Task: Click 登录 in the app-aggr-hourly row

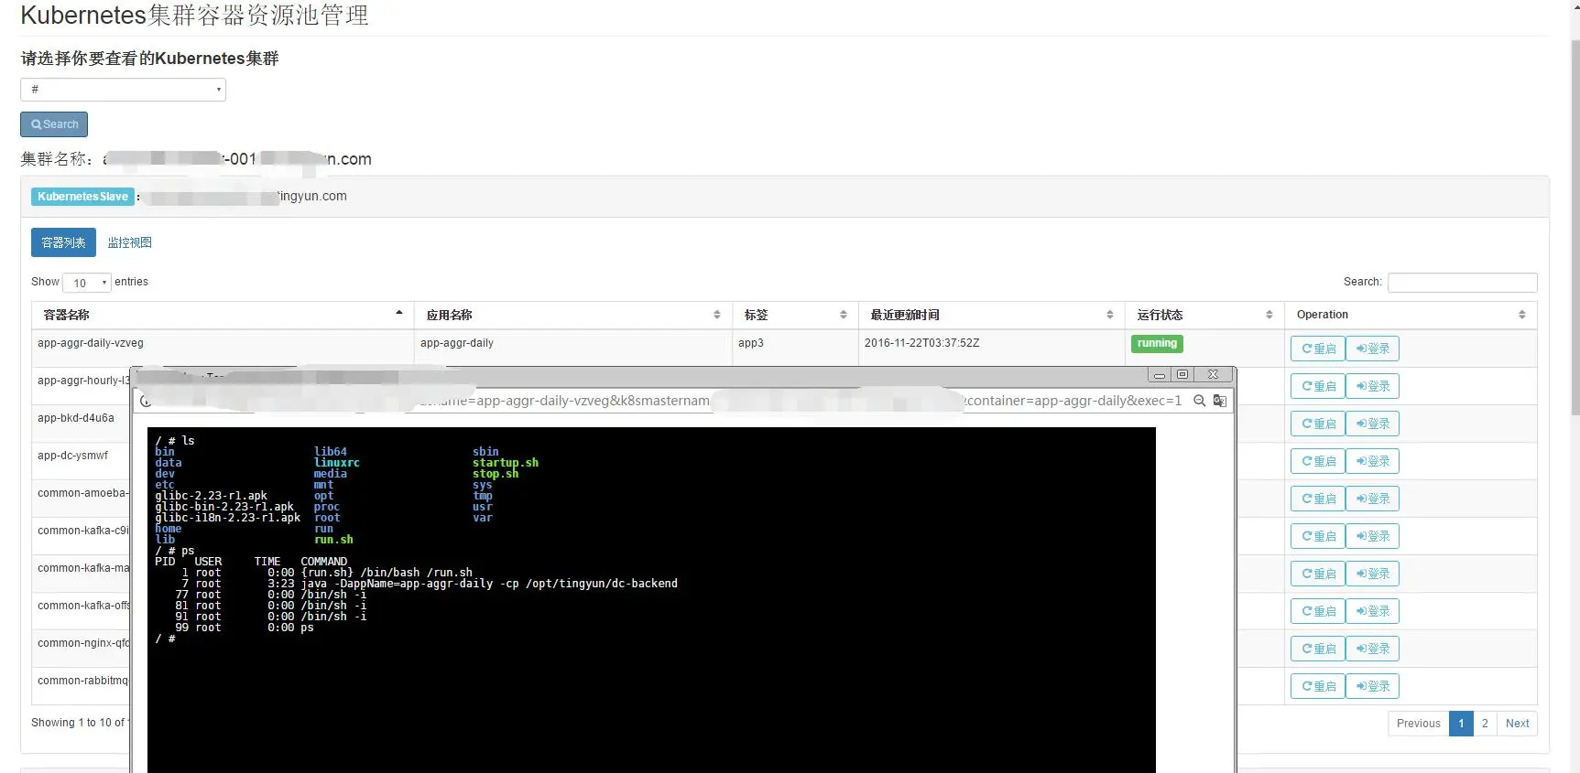Action: coord(1372,386)
